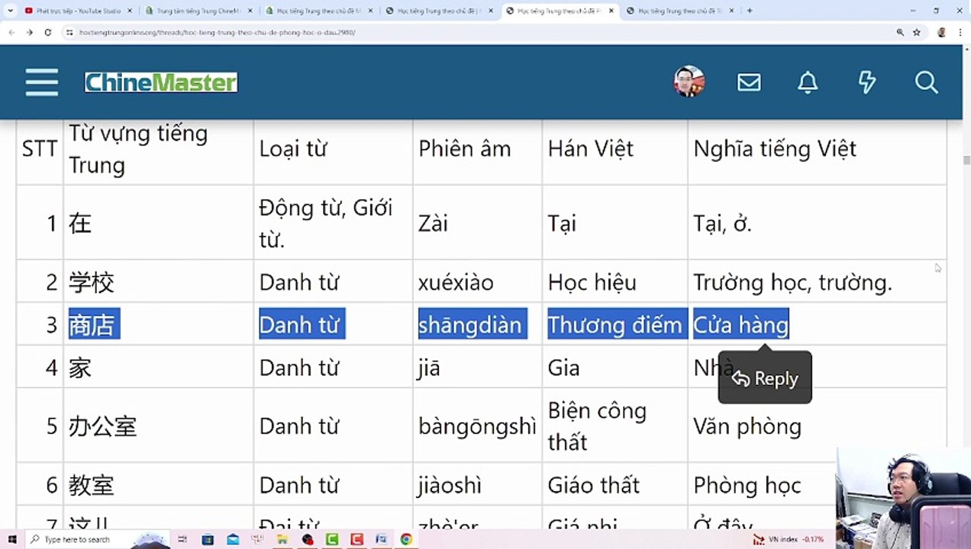
Task: Open the site search magnifier icon
Action: coord(926,82)
